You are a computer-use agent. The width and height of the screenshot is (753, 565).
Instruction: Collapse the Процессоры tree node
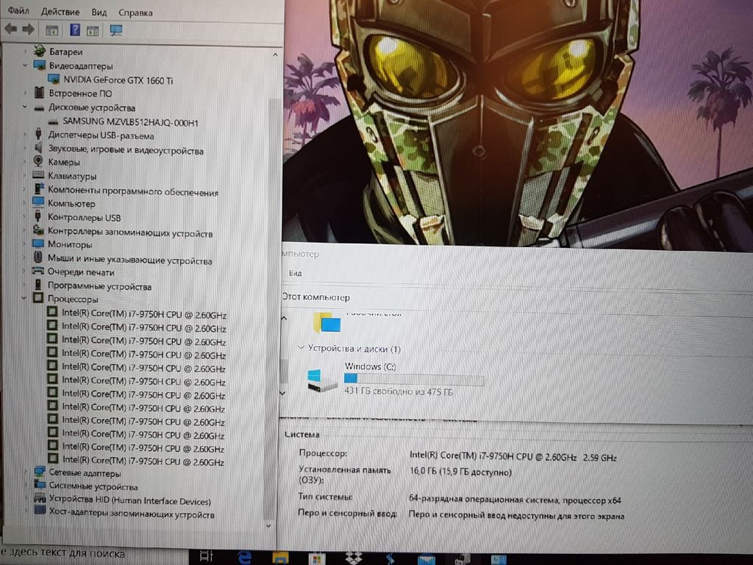(25, 299)
